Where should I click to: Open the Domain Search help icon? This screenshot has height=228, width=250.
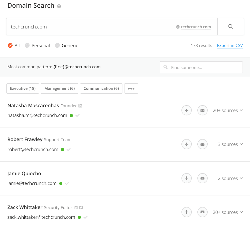click(x=59, y=6)
